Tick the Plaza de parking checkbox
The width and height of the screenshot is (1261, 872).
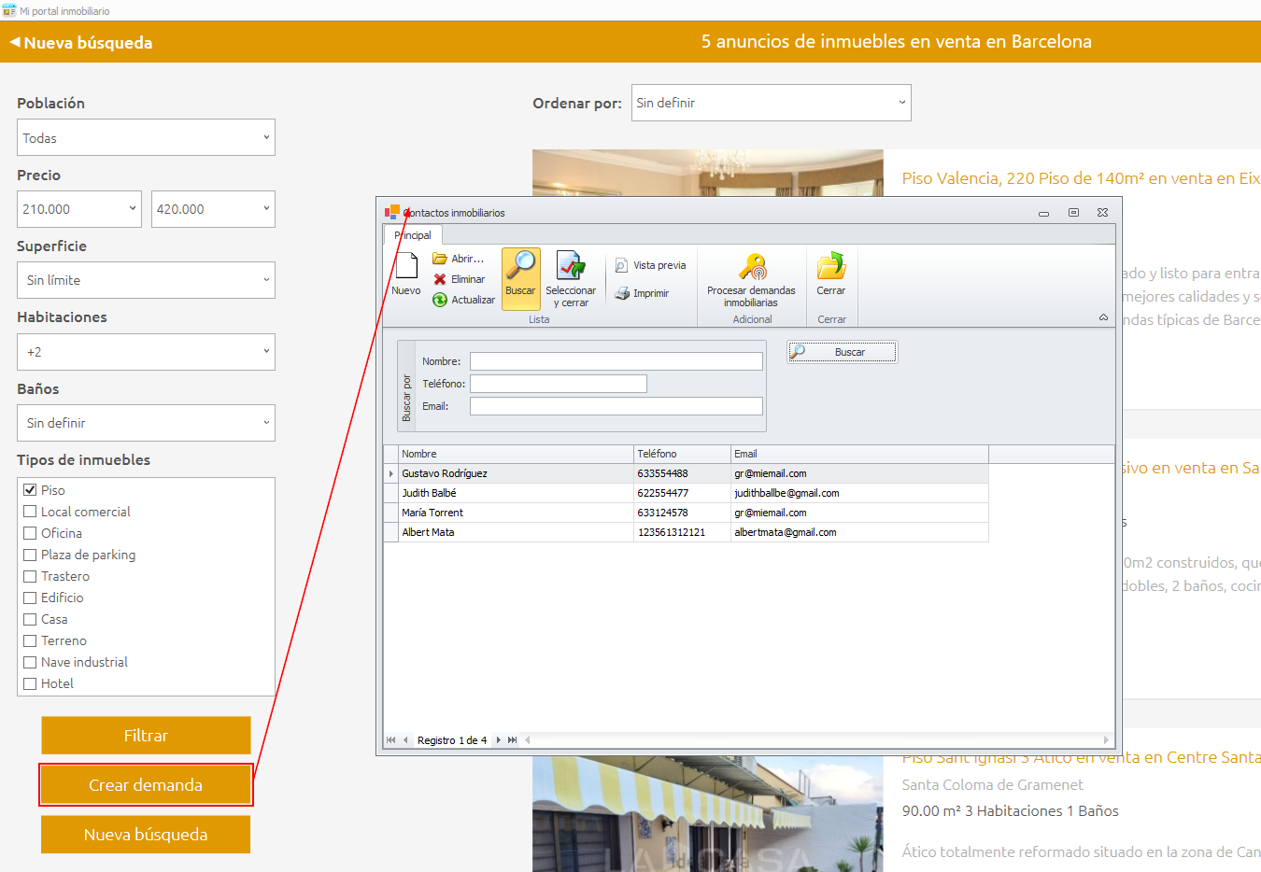[31, 555]
